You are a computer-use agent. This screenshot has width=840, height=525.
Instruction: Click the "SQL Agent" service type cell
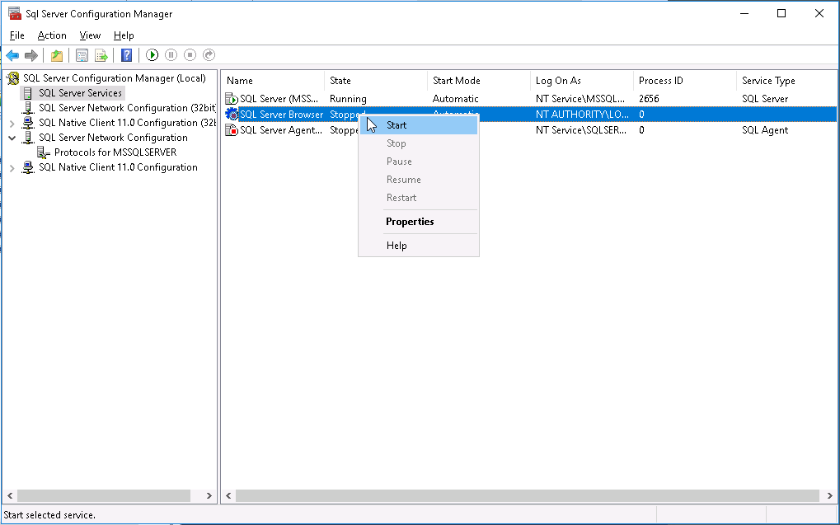(765, 130)
